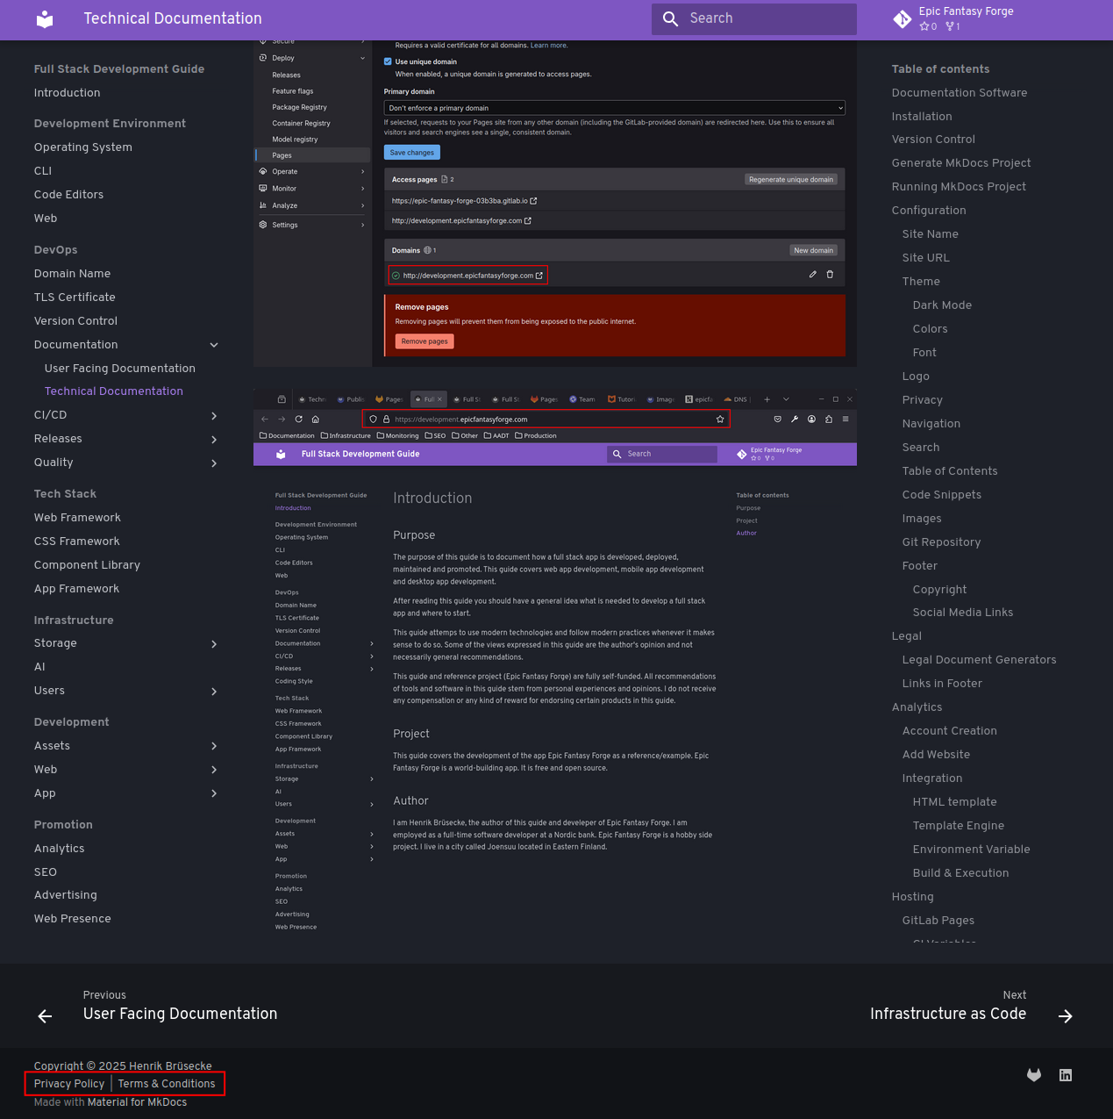Open the Code Editors page
This screenshot has height=1119, width=1113.
(x=68, y=195)
